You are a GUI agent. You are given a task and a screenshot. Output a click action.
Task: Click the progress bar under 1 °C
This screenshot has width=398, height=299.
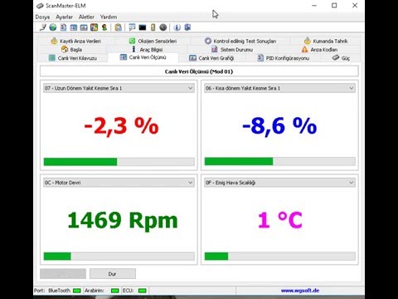tap(279, 256)
